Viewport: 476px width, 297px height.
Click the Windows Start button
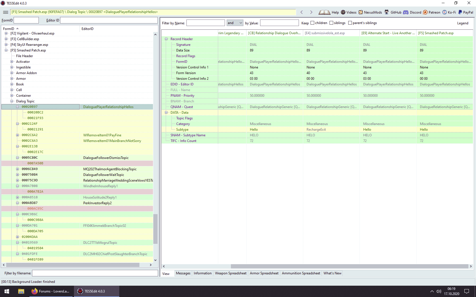(7, 291)
